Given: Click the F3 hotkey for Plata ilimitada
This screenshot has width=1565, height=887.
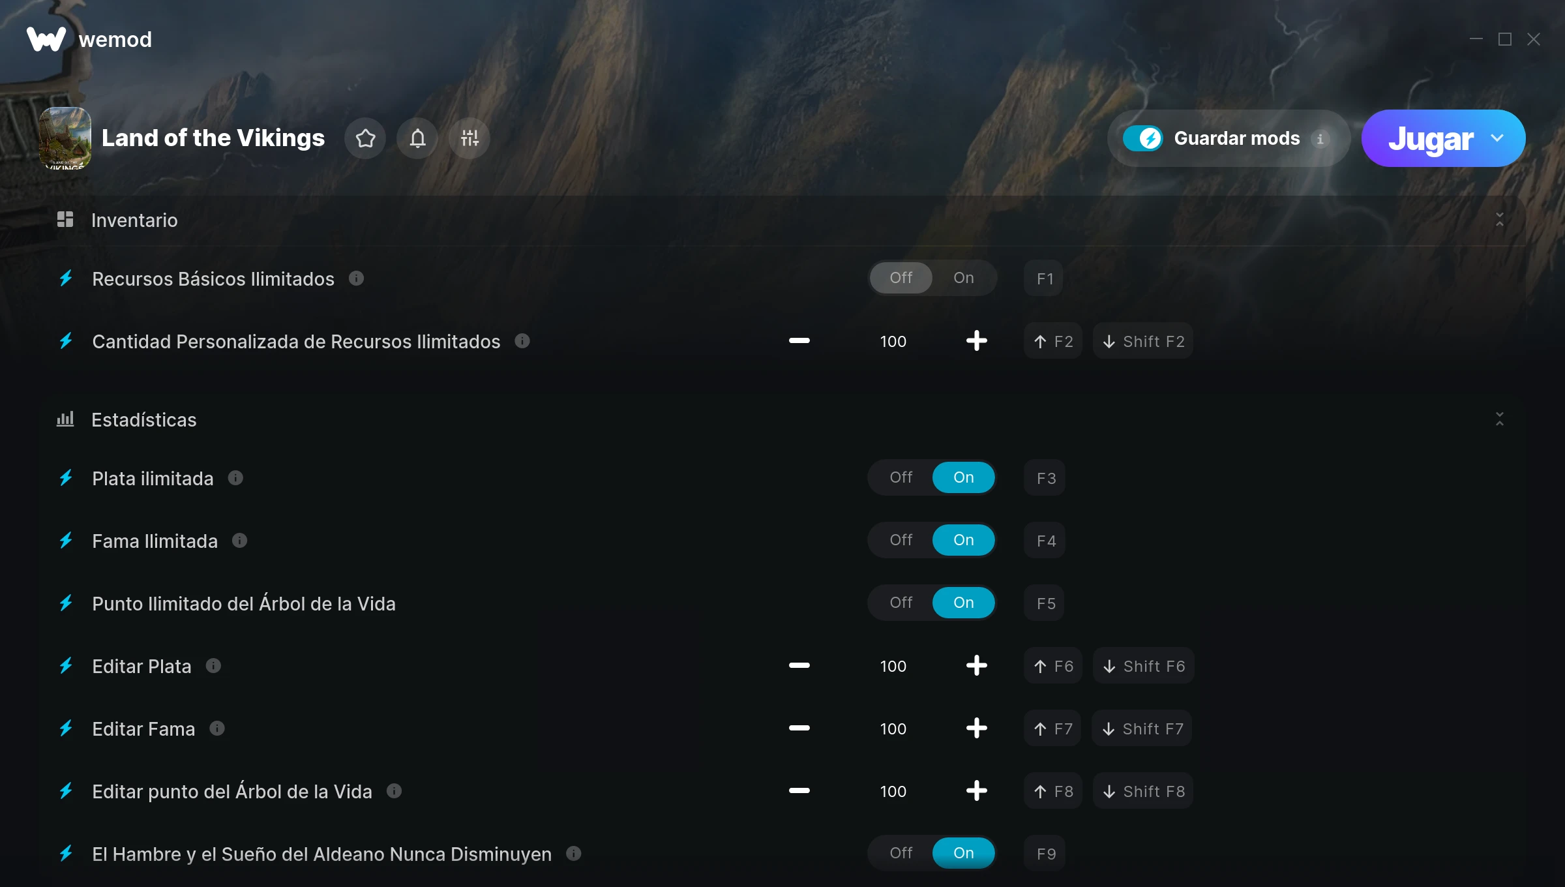Looking at the screenshot, I should point(1045,478).
